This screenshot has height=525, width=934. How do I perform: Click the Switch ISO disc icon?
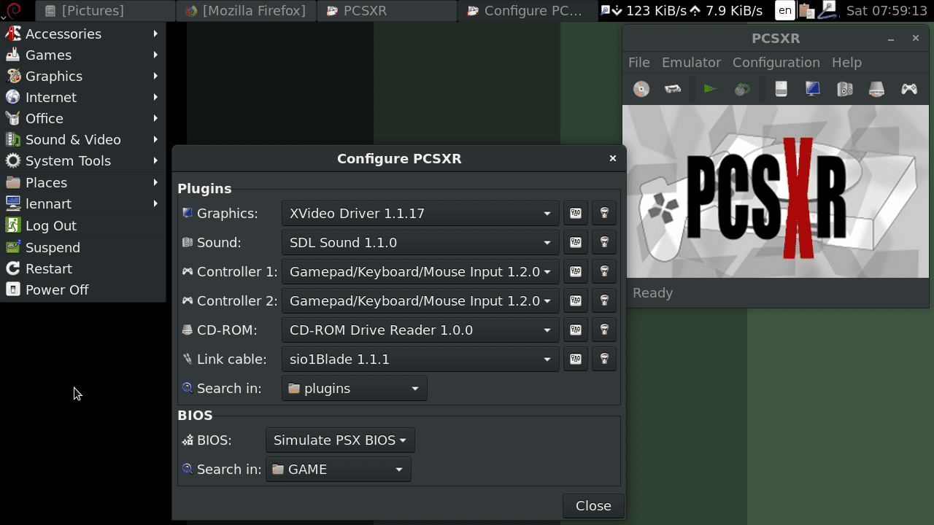tap(742, 89)
